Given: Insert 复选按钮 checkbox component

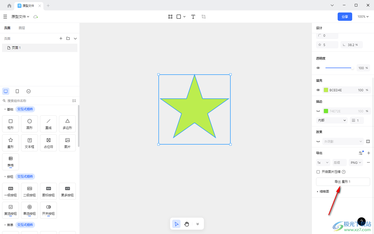Looking at the screenshot, I should [x=10, y=210].
